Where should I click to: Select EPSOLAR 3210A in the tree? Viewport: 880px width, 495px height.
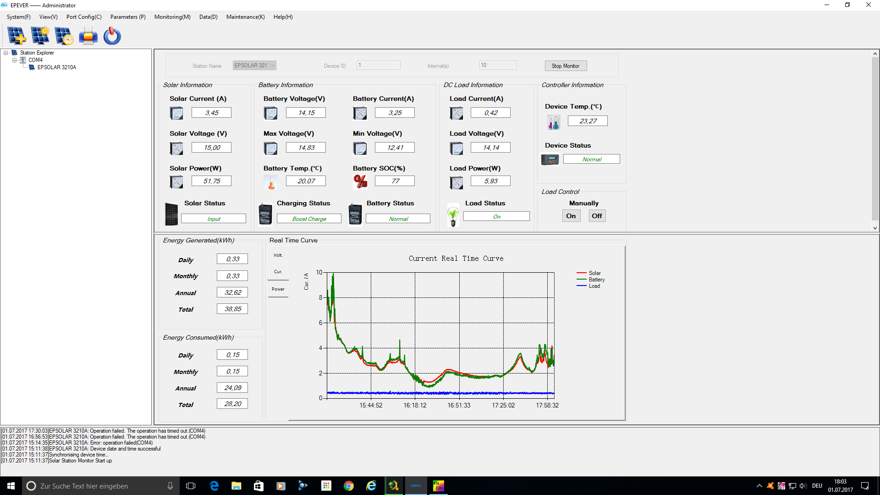[57, 67]
